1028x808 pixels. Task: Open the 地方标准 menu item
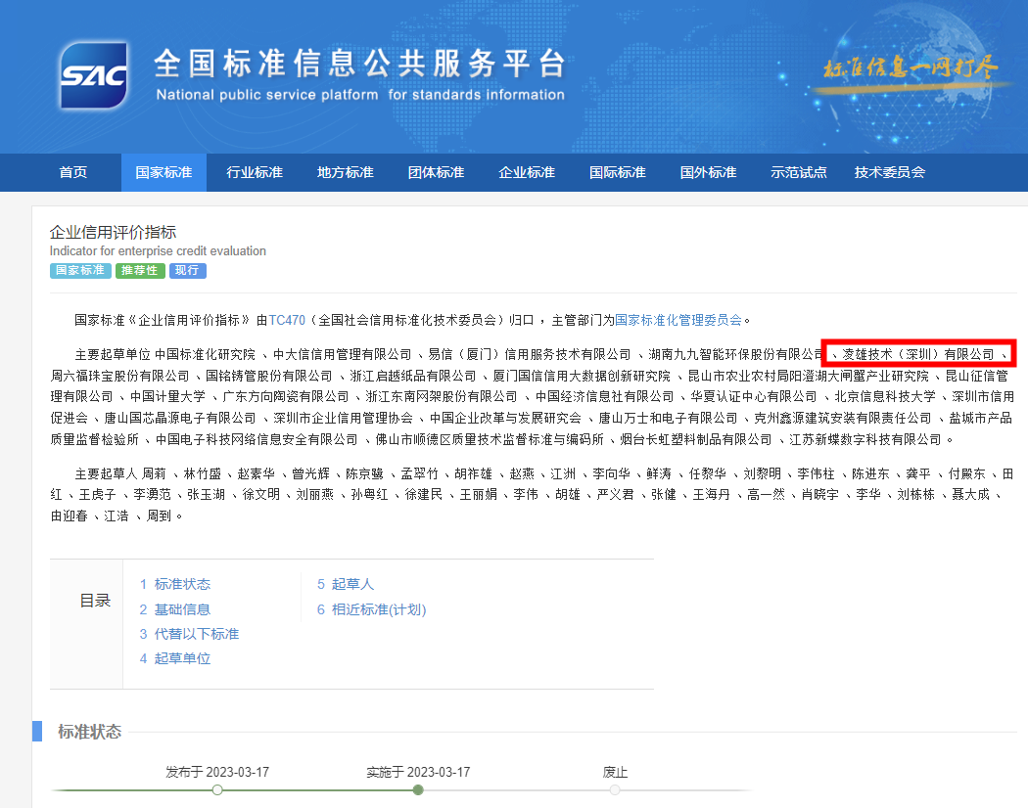(x=346, y=172)
